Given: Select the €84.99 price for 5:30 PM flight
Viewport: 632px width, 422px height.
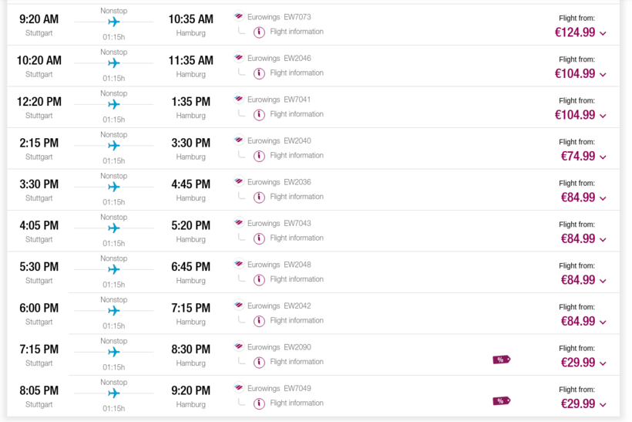Looking at the screenshot, I should [577, 280].
